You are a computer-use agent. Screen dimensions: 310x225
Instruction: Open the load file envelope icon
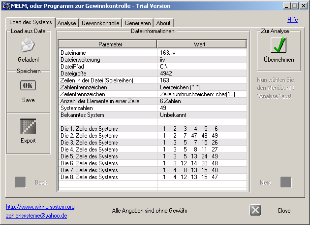28,45
